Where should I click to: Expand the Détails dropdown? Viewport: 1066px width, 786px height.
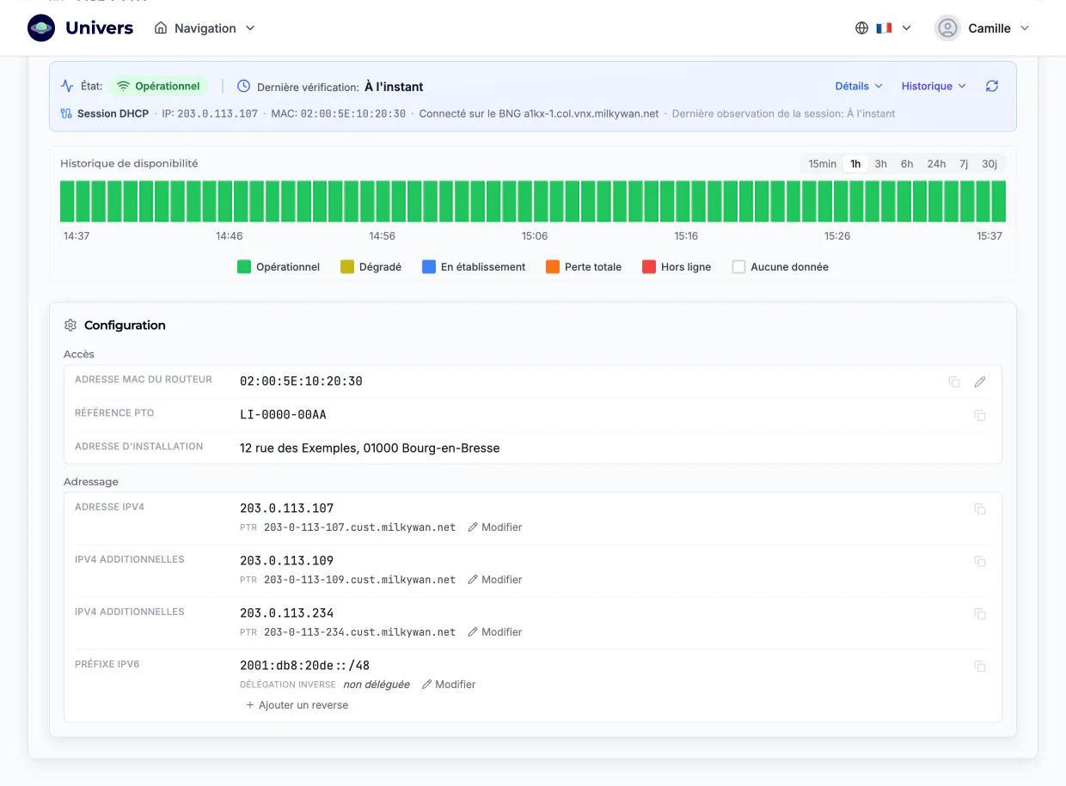(x=859, y=86)
